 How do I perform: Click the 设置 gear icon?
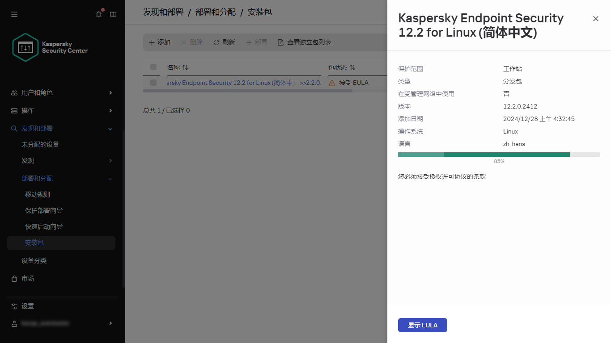[14, 306]
